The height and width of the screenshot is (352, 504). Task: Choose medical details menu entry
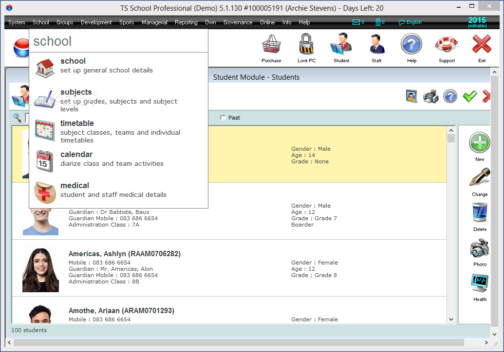tap(118, 192)
